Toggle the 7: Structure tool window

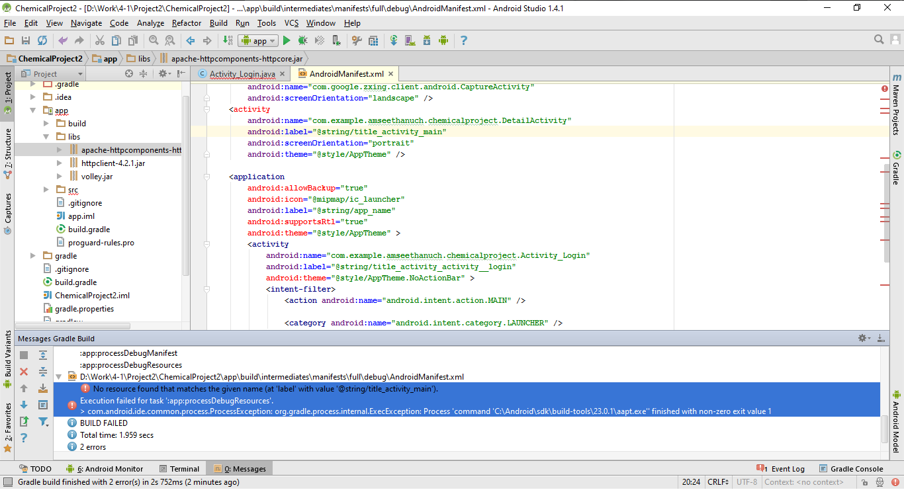7,153
